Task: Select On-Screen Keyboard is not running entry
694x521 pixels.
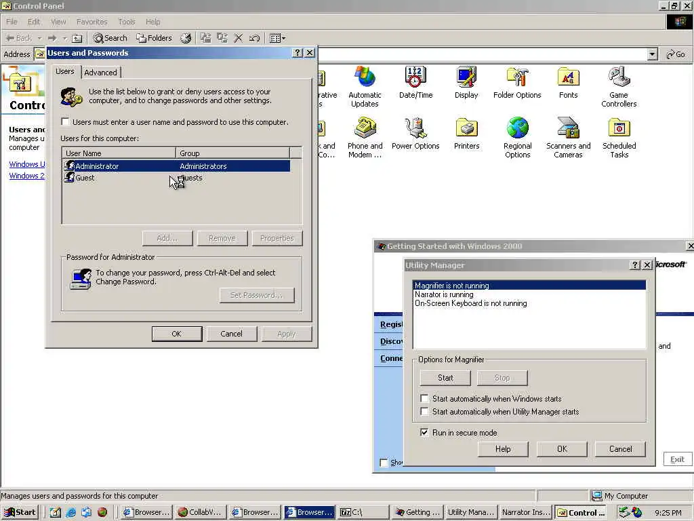Action: [529, 303]
